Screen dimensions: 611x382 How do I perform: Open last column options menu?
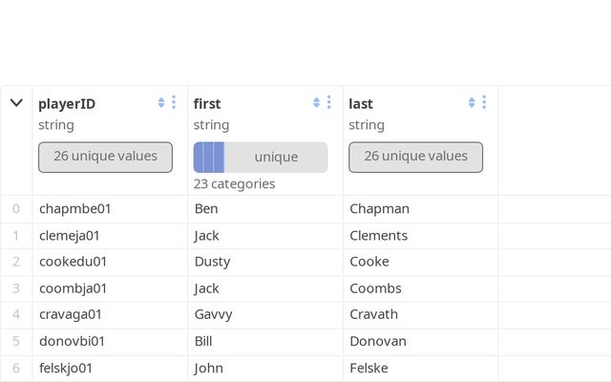484,103
